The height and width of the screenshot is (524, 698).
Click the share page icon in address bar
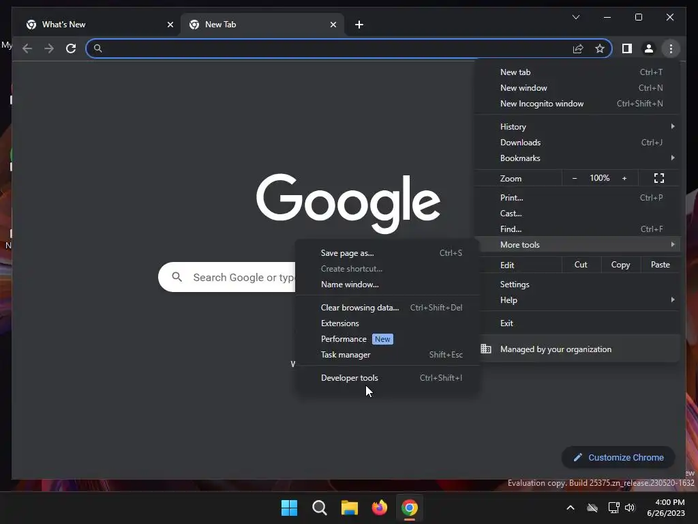point(578,48)
